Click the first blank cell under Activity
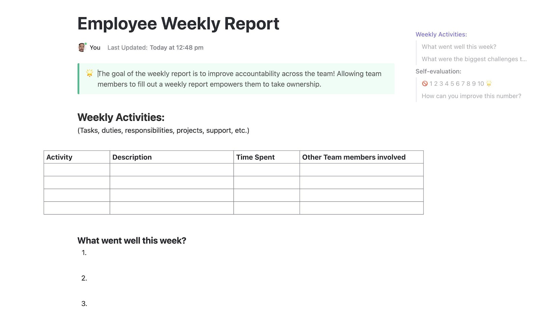Image resolution: width=540 pixels, height=321 pixels. click(77, 170)
